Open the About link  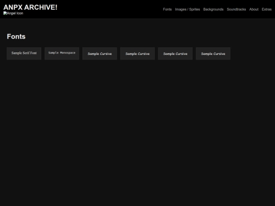[254, 9]
